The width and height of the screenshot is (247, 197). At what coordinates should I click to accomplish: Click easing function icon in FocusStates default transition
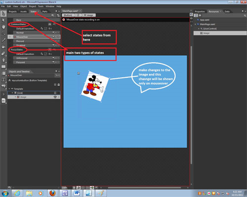click(42, 54)
